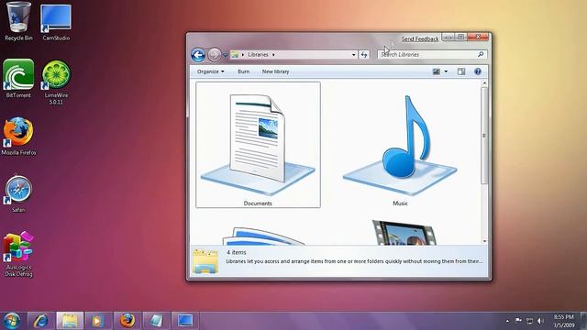587x330 pixels.
Task: Click the volume speaker tray icon
Action: click(x=540, y=321)
